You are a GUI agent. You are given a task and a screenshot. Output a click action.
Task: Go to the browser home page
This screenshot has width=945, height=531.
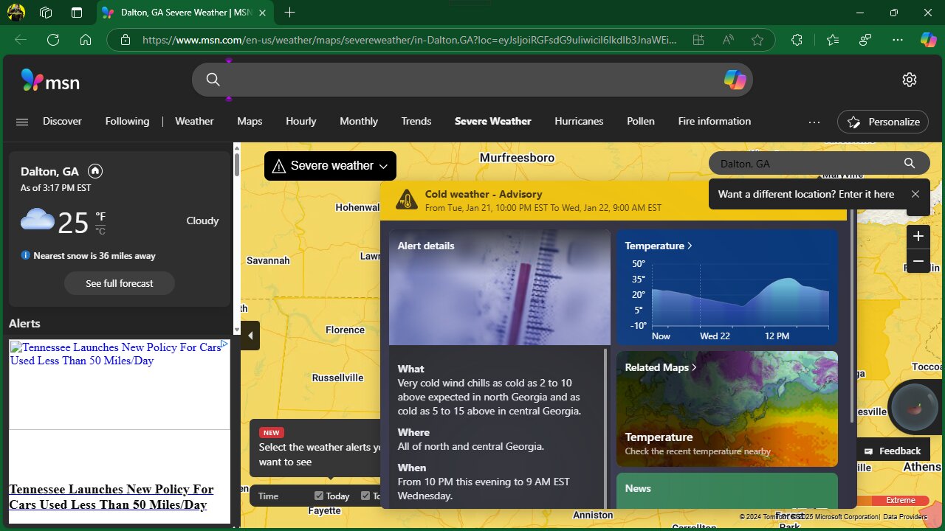(x=86, y=40)
